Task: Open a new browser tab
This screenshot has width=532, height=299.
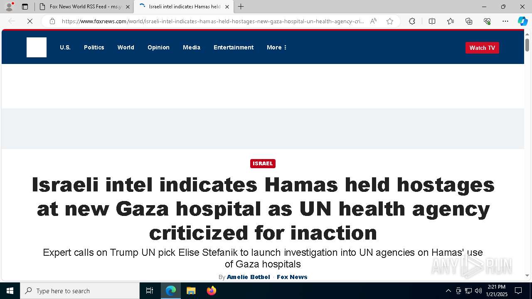Action: coord(241,7)
